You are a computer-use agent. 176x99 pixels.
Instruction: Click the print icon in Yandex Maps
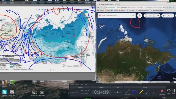(168, 15)
